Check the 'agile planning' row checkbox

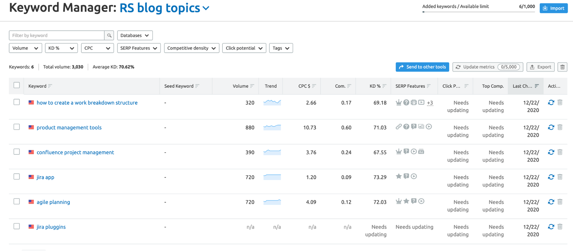click(16, 202)
